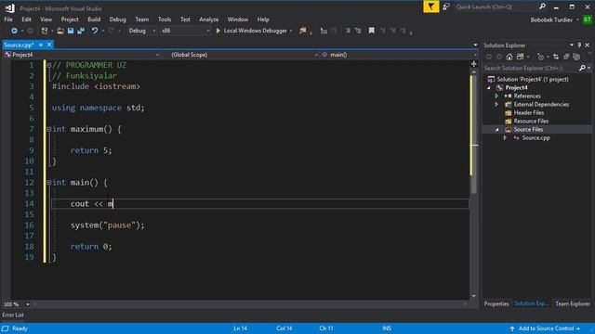Click the green BT account avatar
The image size is (595, 334).
click(x=588, y=19)
